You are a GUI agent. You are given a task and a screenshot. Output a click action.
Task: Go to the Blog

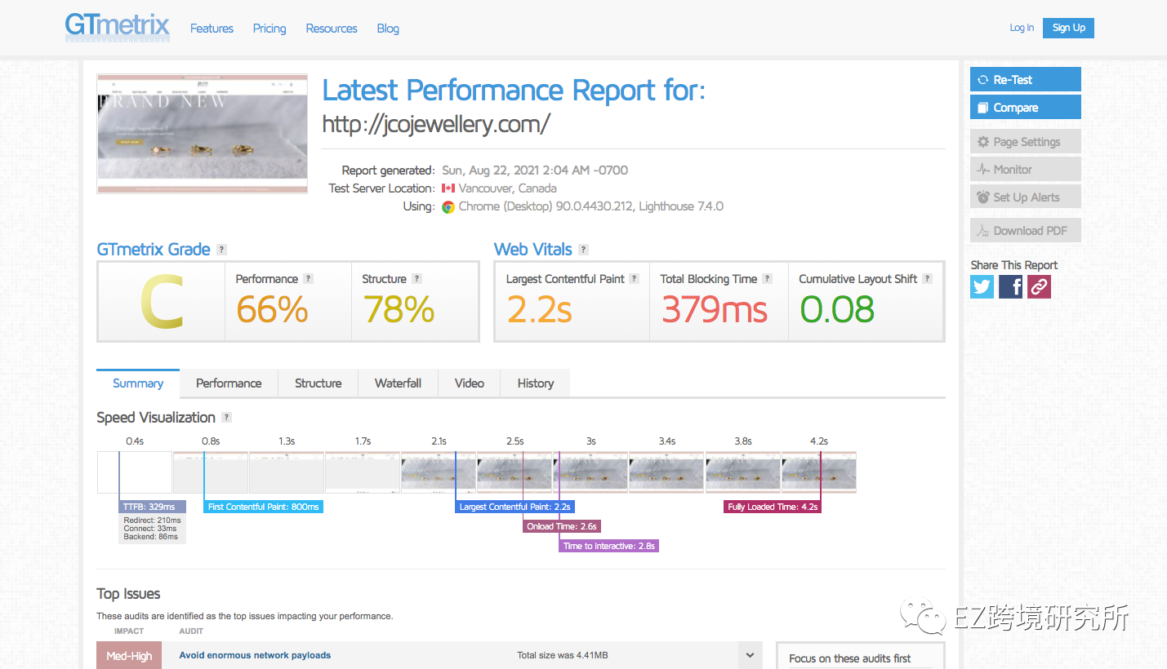point(388,29)
